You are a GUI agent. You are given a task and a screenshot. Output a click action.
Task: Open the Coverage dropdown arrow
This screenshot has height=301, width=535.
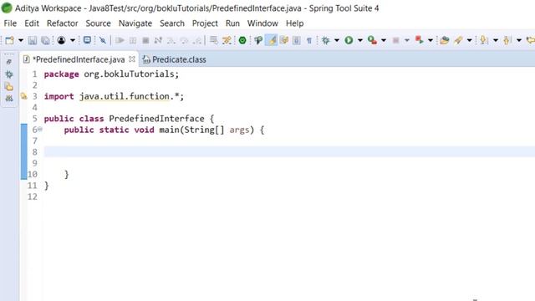[384, 40]
